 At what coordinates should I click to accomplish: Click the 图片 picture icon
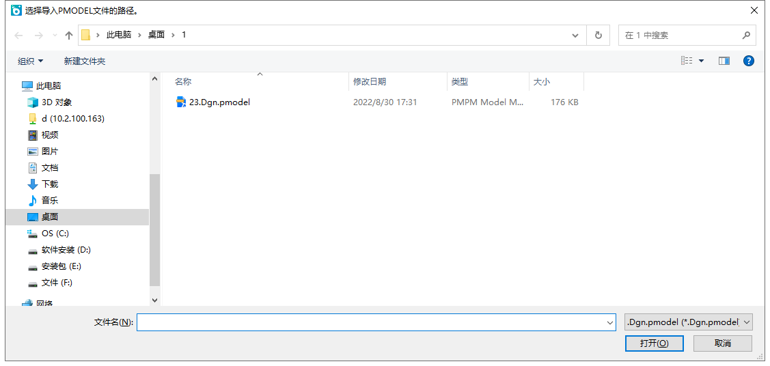(33, 151)
